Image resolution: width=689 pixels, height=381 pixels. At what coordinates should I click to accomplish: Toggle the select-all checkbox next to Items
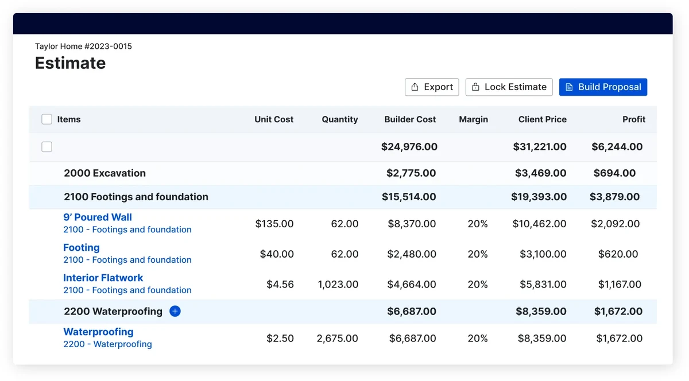(x=47, y=119)
